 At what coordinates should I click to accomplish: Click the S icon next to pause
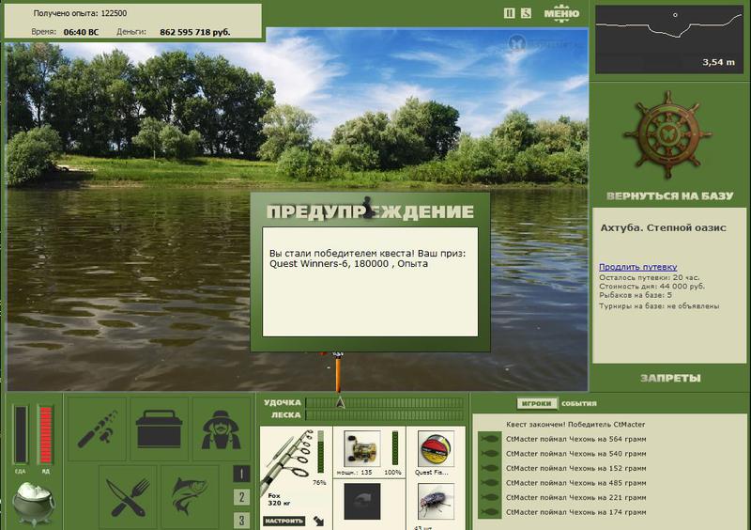point(526,13)
